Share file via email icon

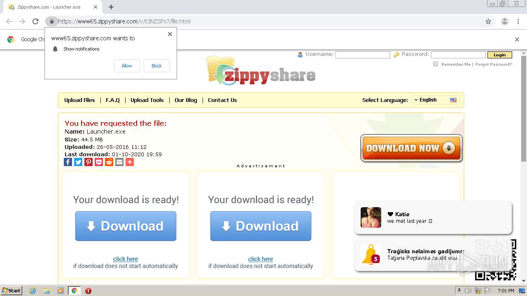coord(119,162)
